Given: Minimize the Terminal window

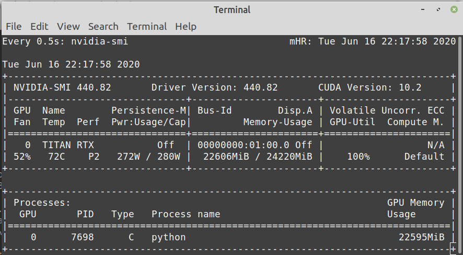Looking at the screenshot, I should pyautogui.click(x=423, y=9).
